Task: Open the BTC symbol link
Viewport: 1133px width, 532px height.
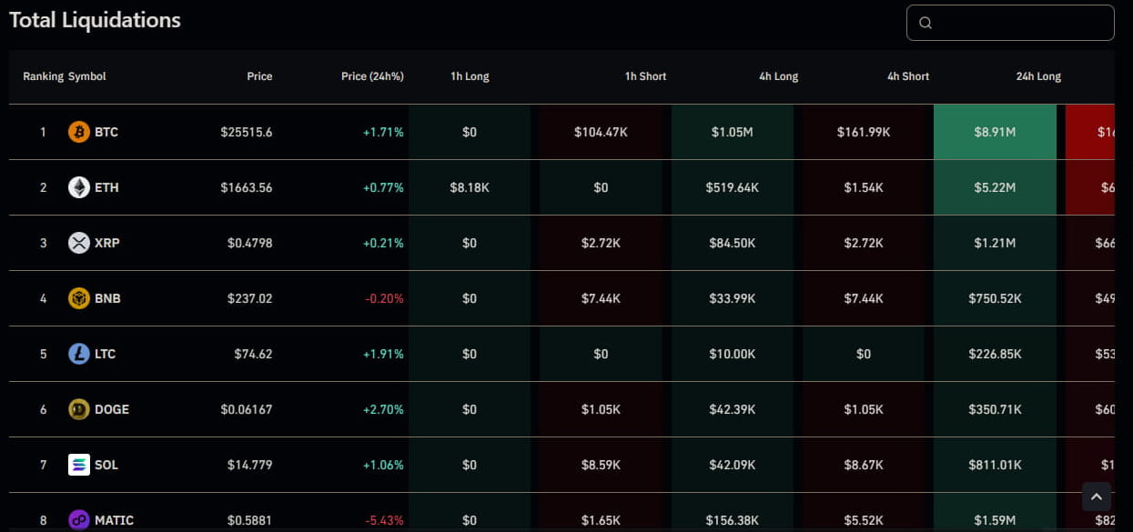Action: point(106,132)
